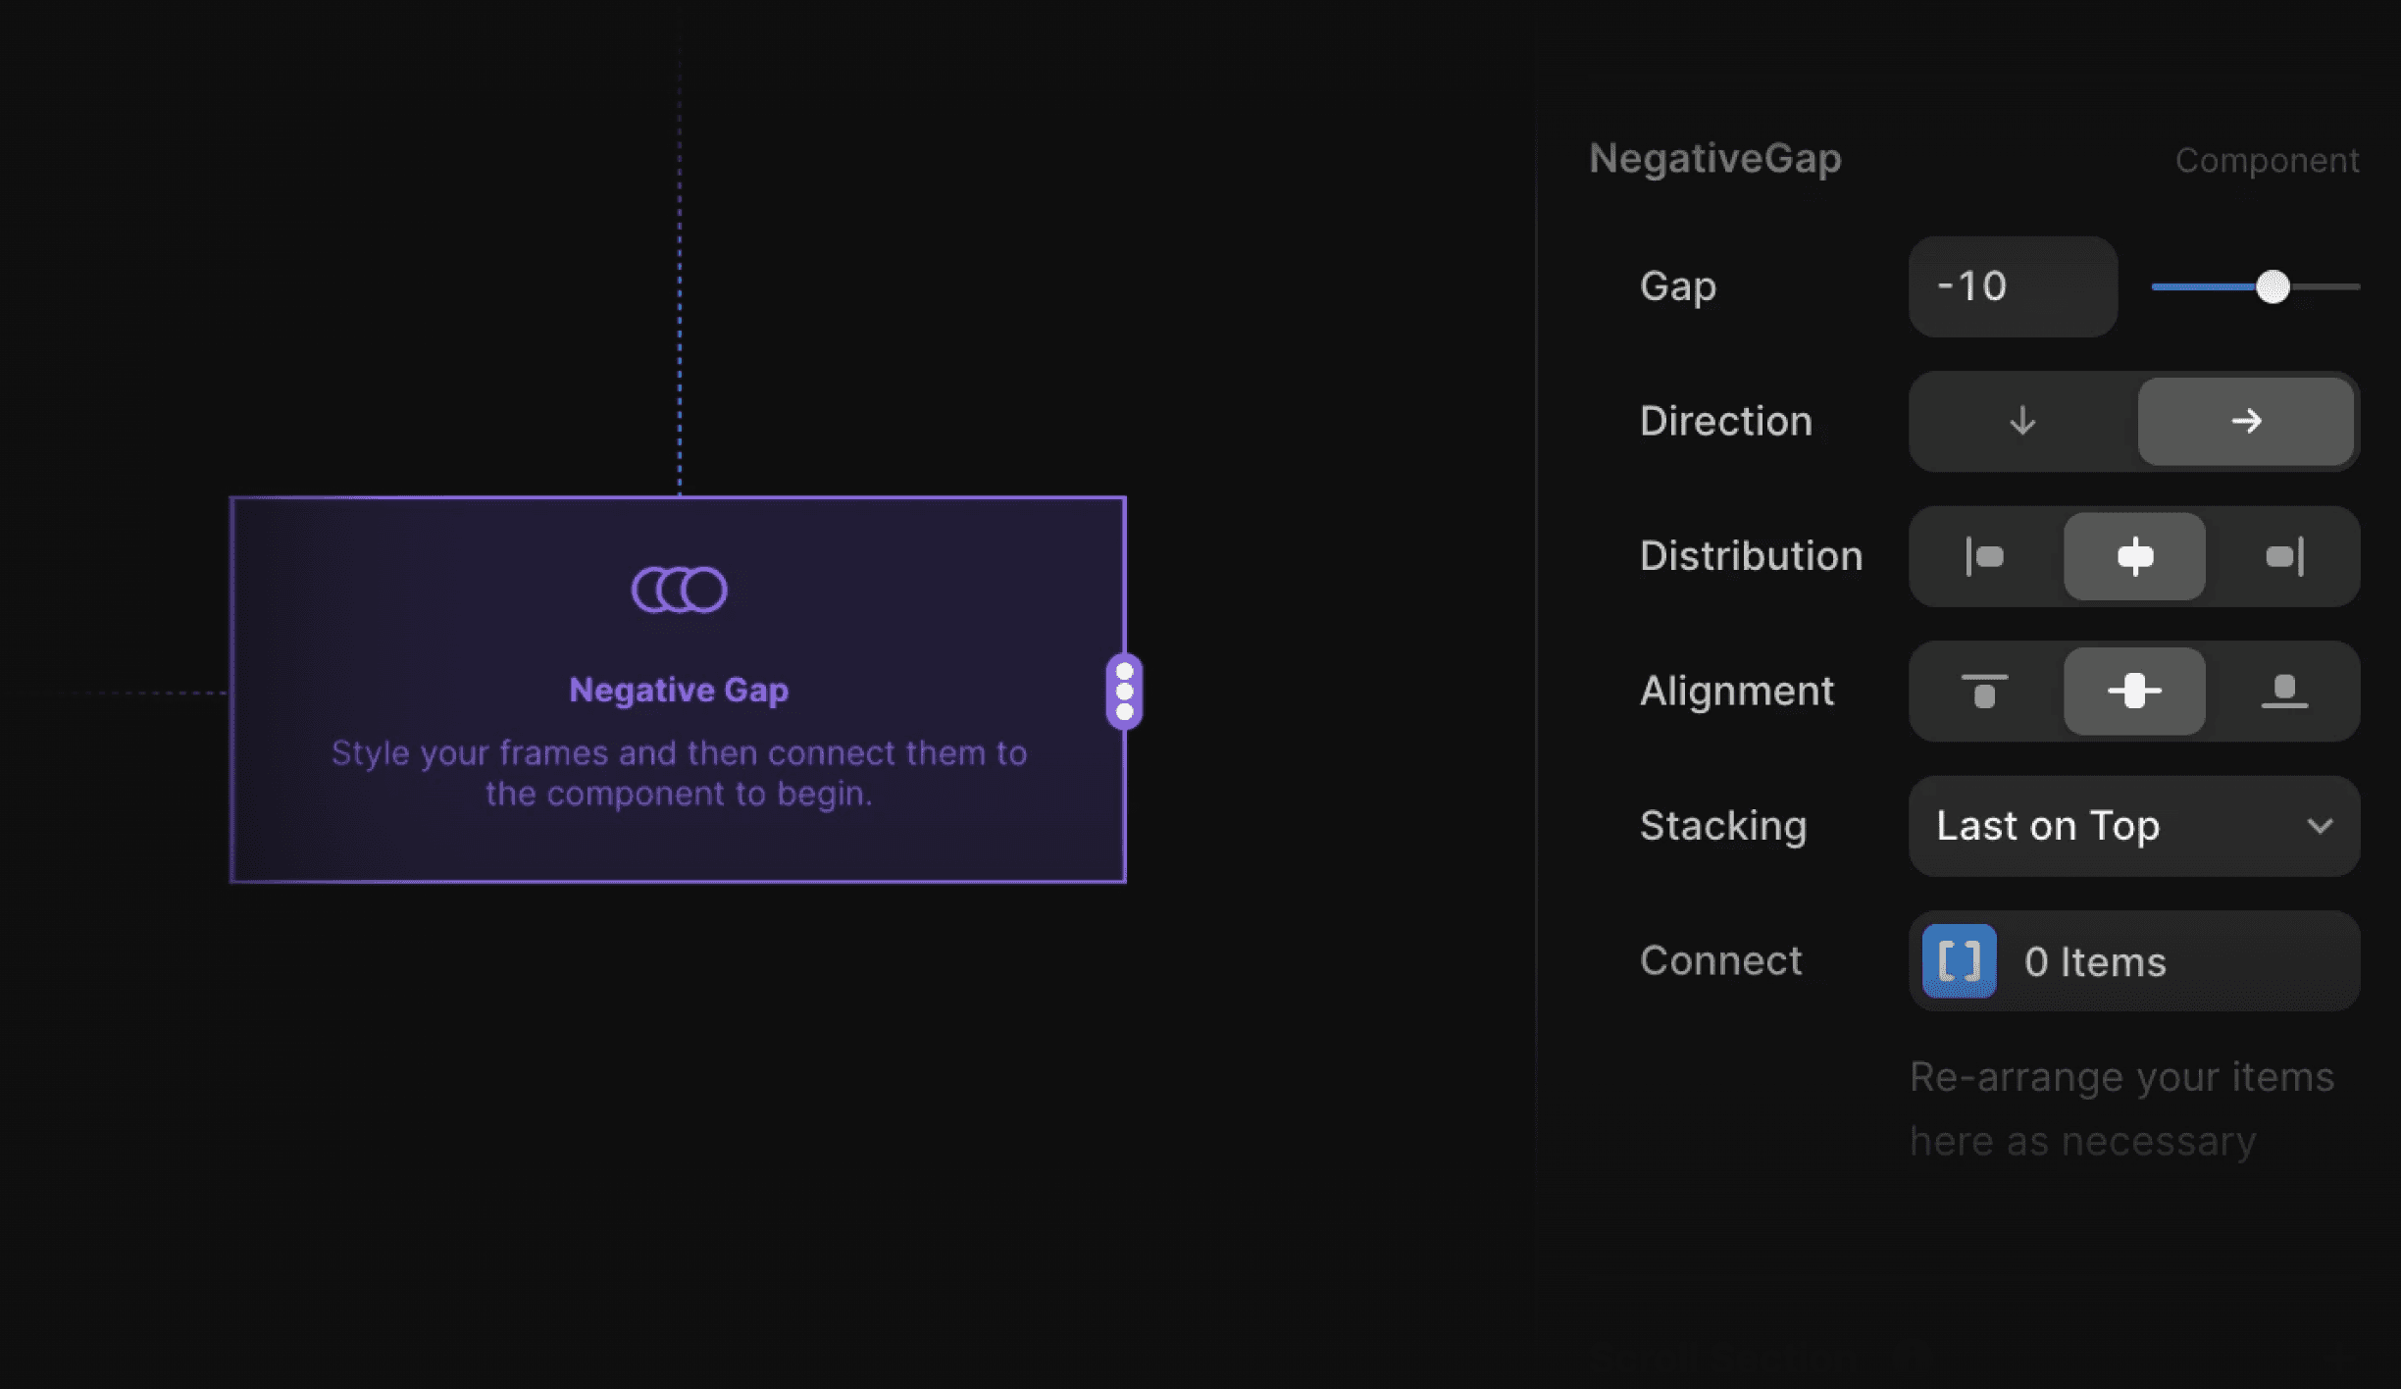Adjust the Gap slider
Screen dimensions: 2401x1389
pos(2273,286)
